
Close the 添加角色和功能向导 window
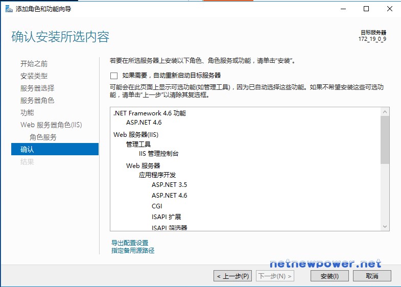coord(389,9)
